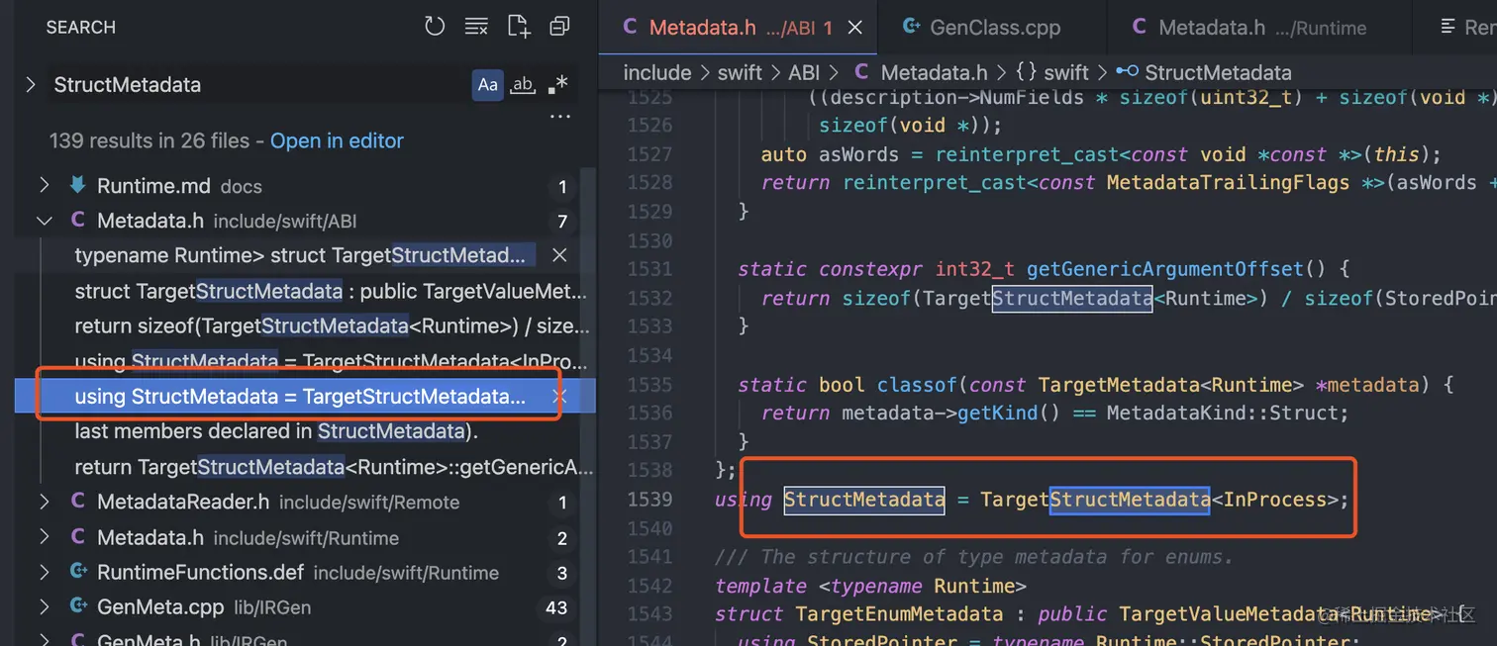Screen dimensions: 1497x646
Task: Click C icon of Metadata.h ABI
Action: coord(77,222)
